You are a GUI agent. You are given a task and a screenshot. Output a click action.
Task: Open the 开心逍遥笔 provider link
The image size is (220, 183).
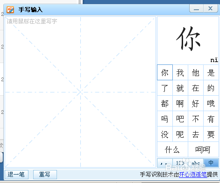(193, 175)
